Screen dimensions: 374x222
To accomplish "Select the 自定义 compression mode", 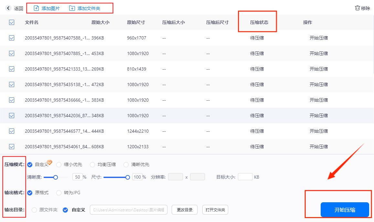I will click(x=30, y=164).
